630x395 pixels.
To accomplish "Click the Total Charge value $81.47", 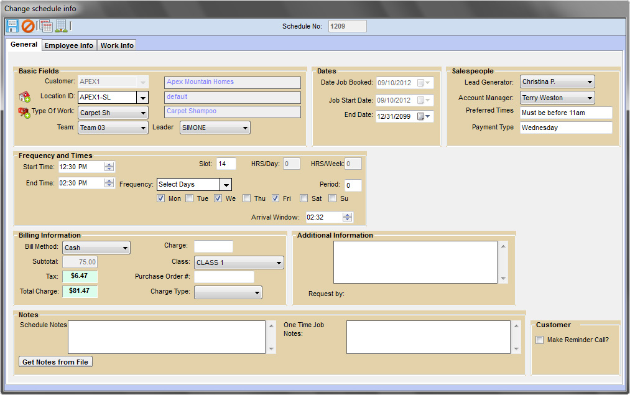I will coord(80,291).
